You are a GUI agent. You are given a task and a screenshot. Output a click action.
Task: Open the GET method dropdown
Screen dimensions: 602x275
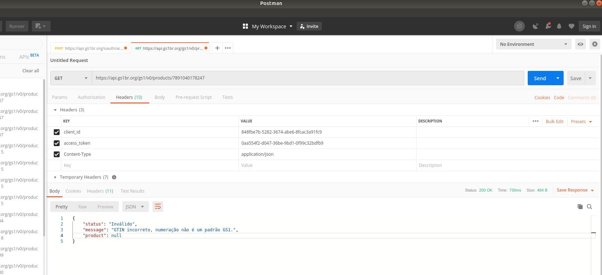tap(71, 78)
